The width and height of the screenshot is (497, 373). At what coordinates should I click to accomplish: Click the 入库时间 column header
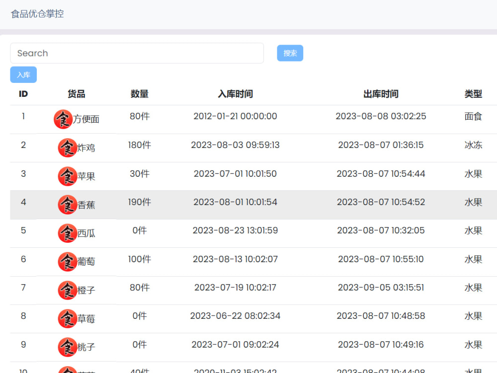pyautogui.click(x=235, y=94)
